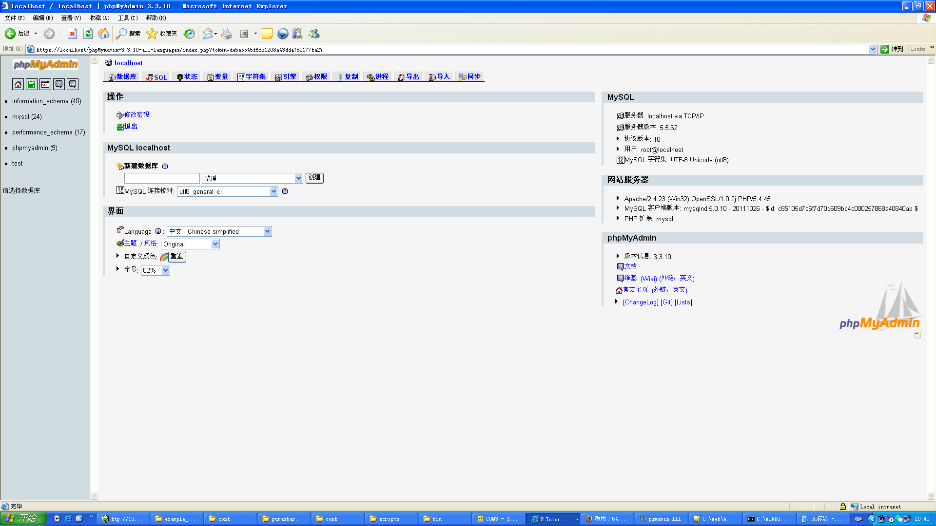936x526 pixels.
Task: Click the rainbow custom color picker icon
Action: point(164,257)
